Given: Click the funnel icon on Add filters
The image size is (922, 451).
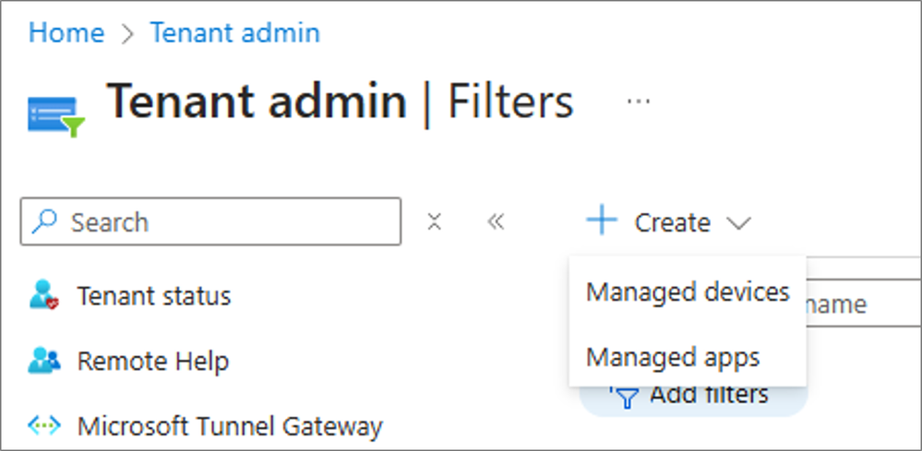Looking at the screenshot, I should [628, 398].
